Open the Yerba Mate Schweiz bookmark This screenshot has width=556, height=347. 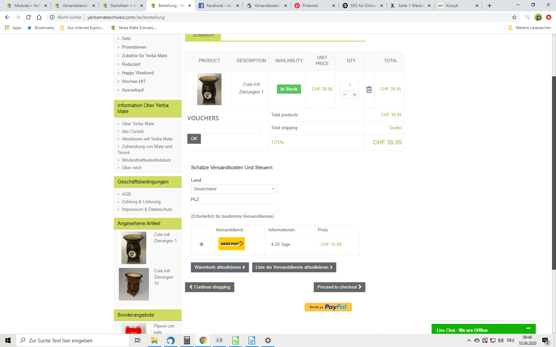coord(134,28)
